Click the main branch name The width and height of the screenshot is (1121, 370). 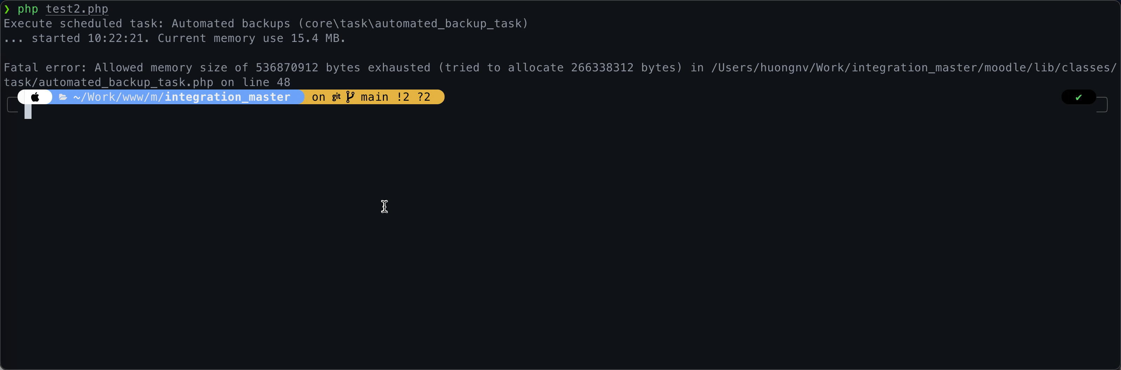point(374,97)
